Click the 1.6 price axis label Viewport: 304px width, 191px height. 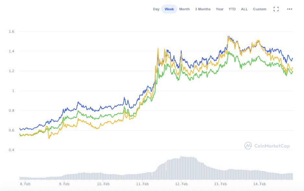point(12,31)
